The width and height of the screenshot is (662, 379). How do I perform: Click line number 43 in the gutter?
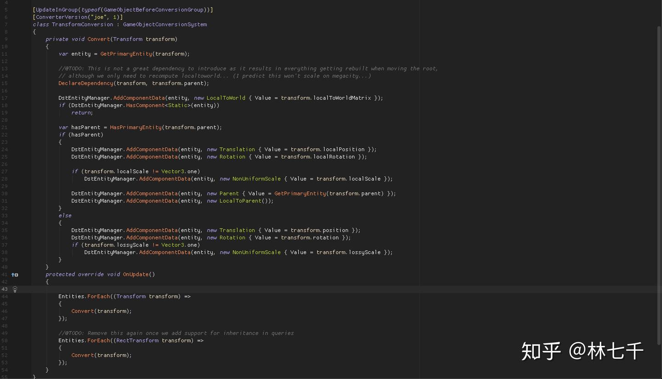[x=5, y=289]
